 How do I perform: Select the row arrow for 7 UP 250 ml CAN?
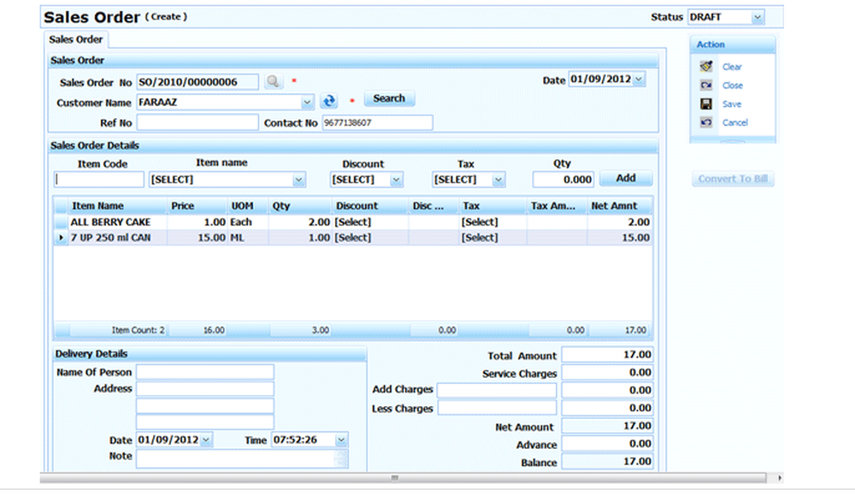(x=61, y=238)
